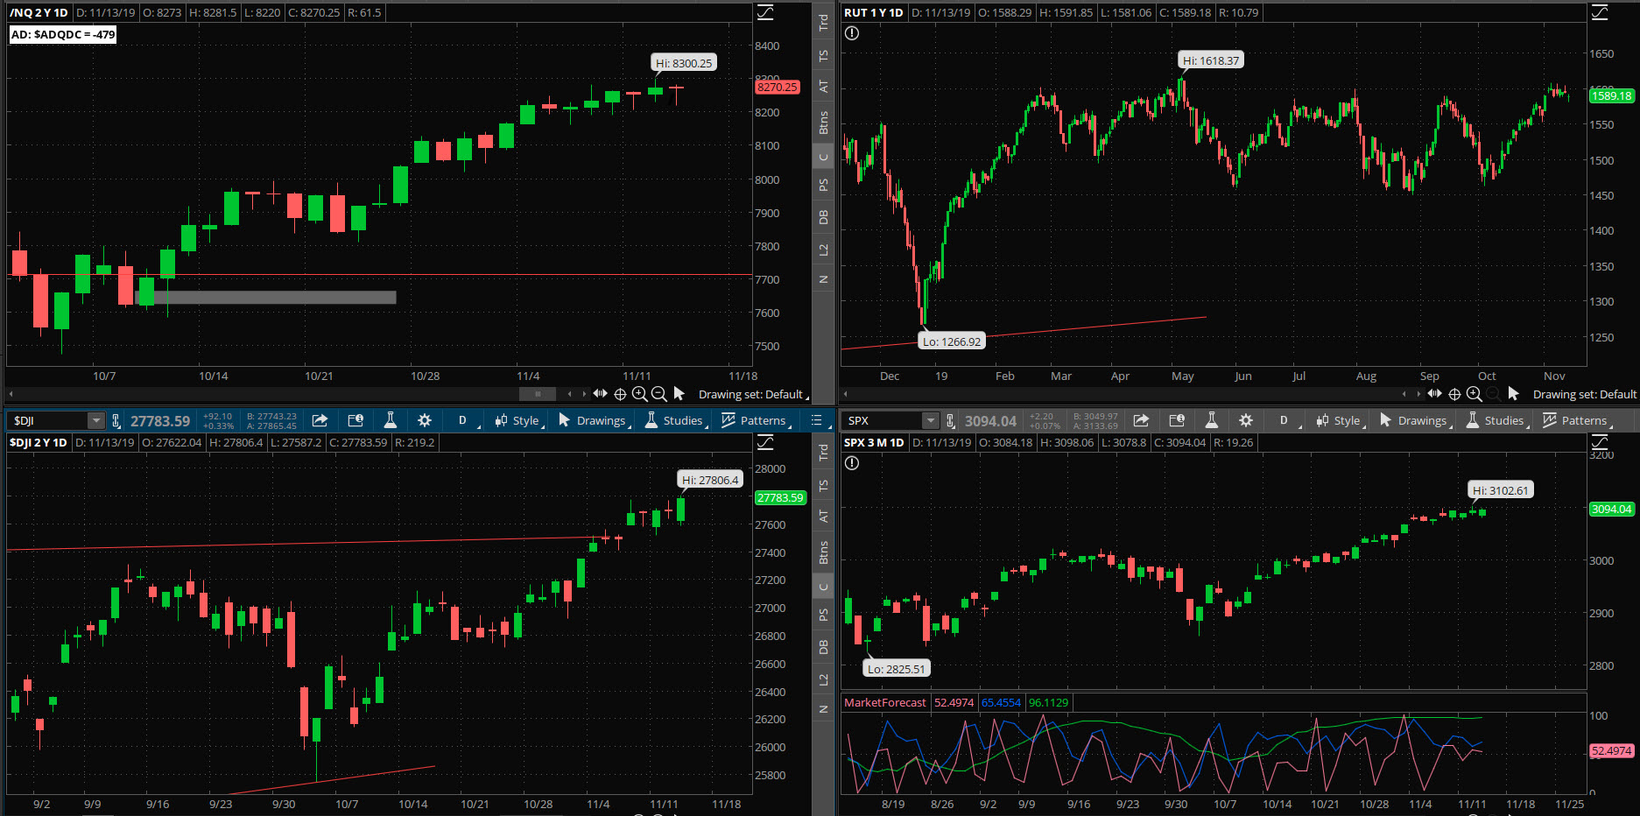
Task: Toggle the PS side tab beside /NQ chart
Action: (x=823, y=185)
